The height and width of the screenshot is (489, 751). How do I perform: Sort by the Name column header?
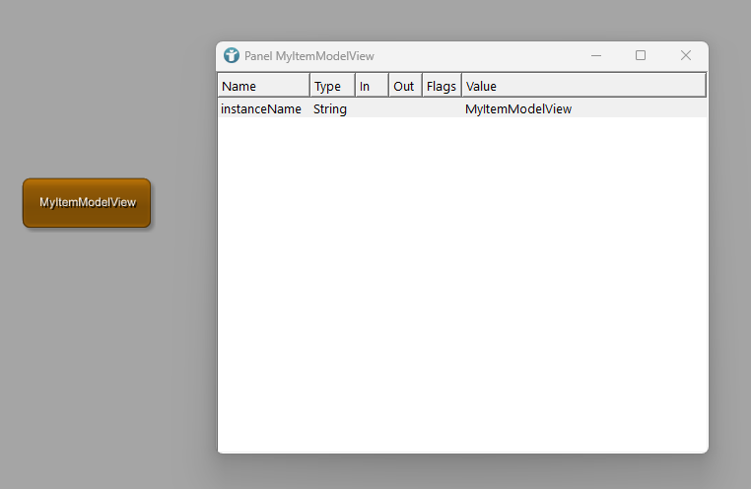262,86
